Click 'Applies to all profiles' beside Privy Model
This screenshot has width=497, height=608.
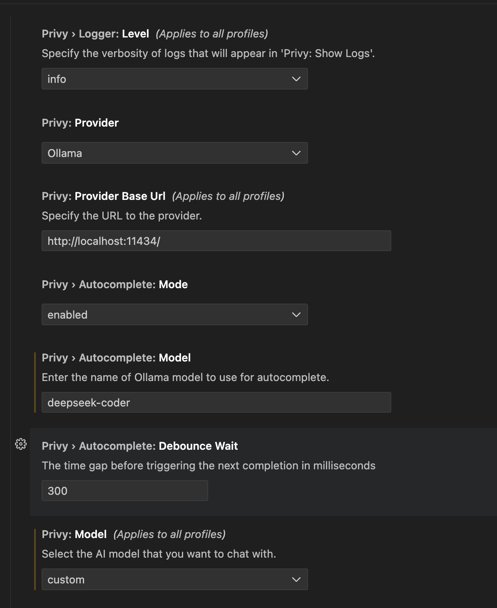[169, 534]
